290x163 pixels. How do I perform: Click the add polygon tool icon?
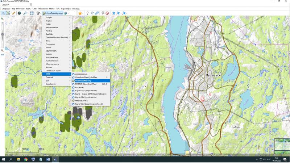click(97, 13)
